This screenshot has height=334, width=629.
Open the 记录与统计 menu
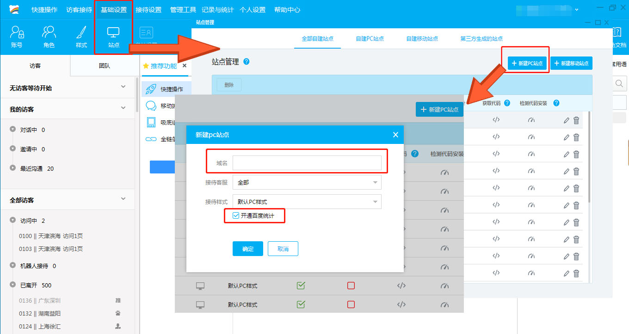[x=218, y=10]
